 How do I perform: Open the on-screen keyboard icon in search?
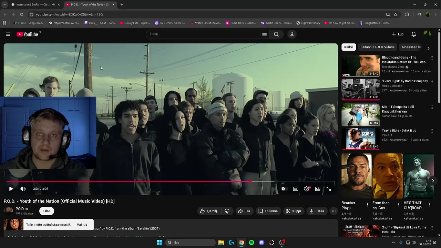pyautogui.click(x=264, y=34)
